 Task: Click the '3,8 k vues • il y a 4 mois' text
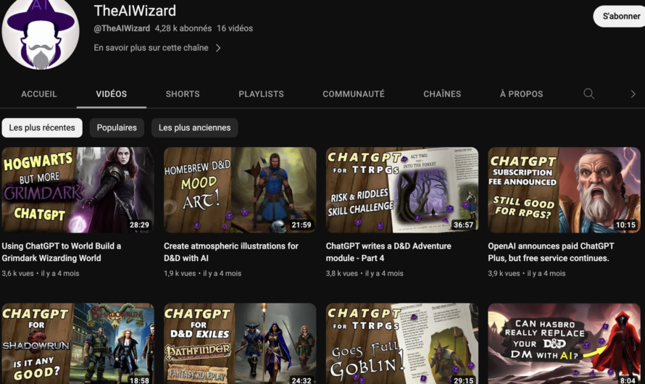pyautogui.click(x=365, y=273)
